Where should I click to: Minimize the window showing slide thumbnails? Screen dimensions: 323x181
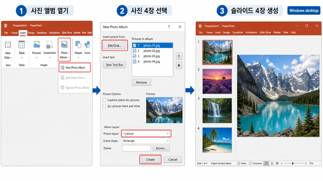(x=297, y=26)
